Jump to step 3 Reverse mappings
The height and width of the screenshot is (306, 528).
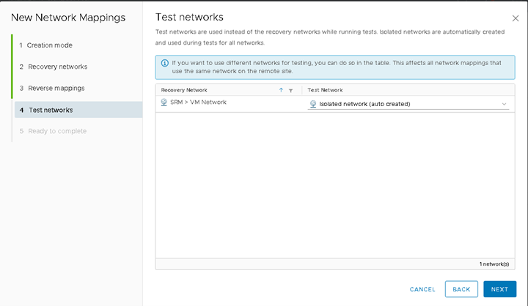click(x=52, y=88)
